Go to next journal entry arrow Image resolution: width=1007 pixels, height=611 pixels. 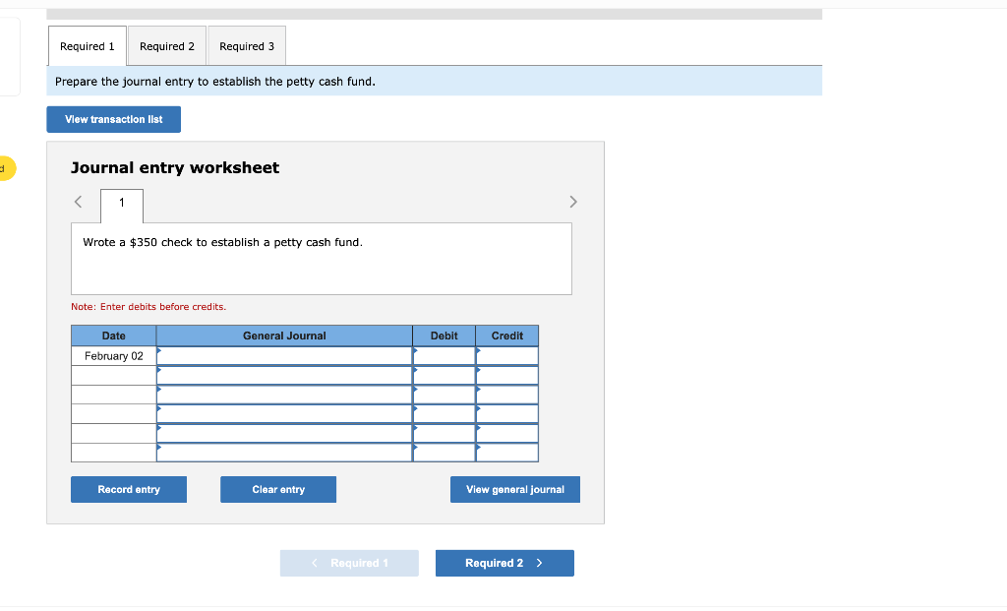click(573, 202)
